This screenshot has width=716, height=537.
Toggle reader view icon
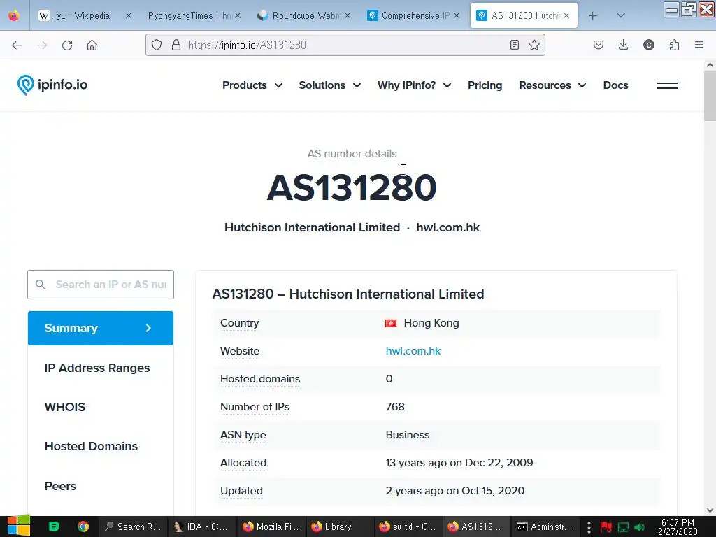tap(515, 45)
